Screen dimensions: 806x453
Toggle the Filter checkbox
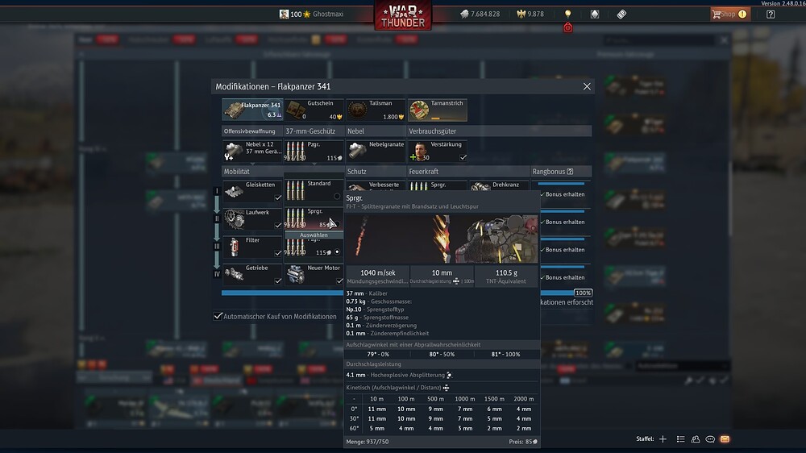pyautogui.click(x=278, y=253)
